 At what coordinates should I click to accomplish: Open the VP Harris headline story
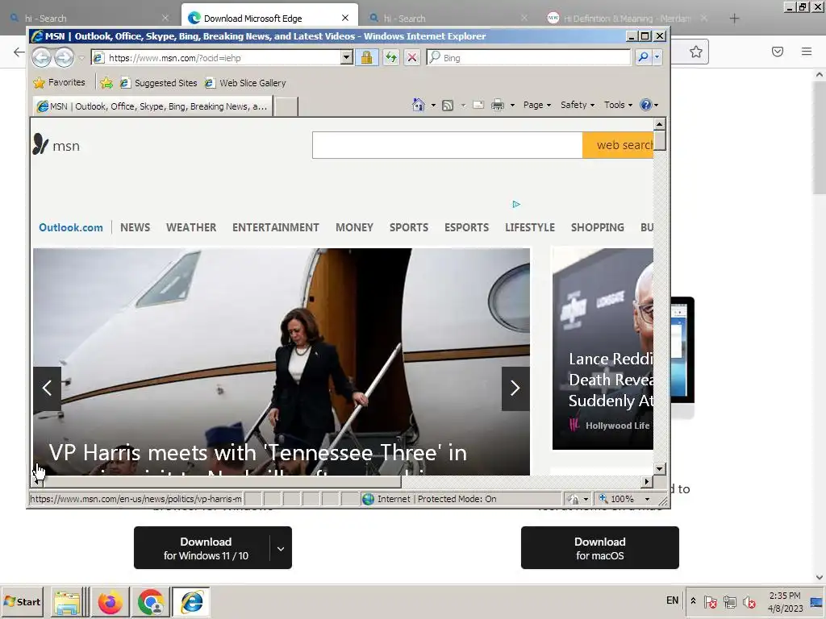(258, 454)
